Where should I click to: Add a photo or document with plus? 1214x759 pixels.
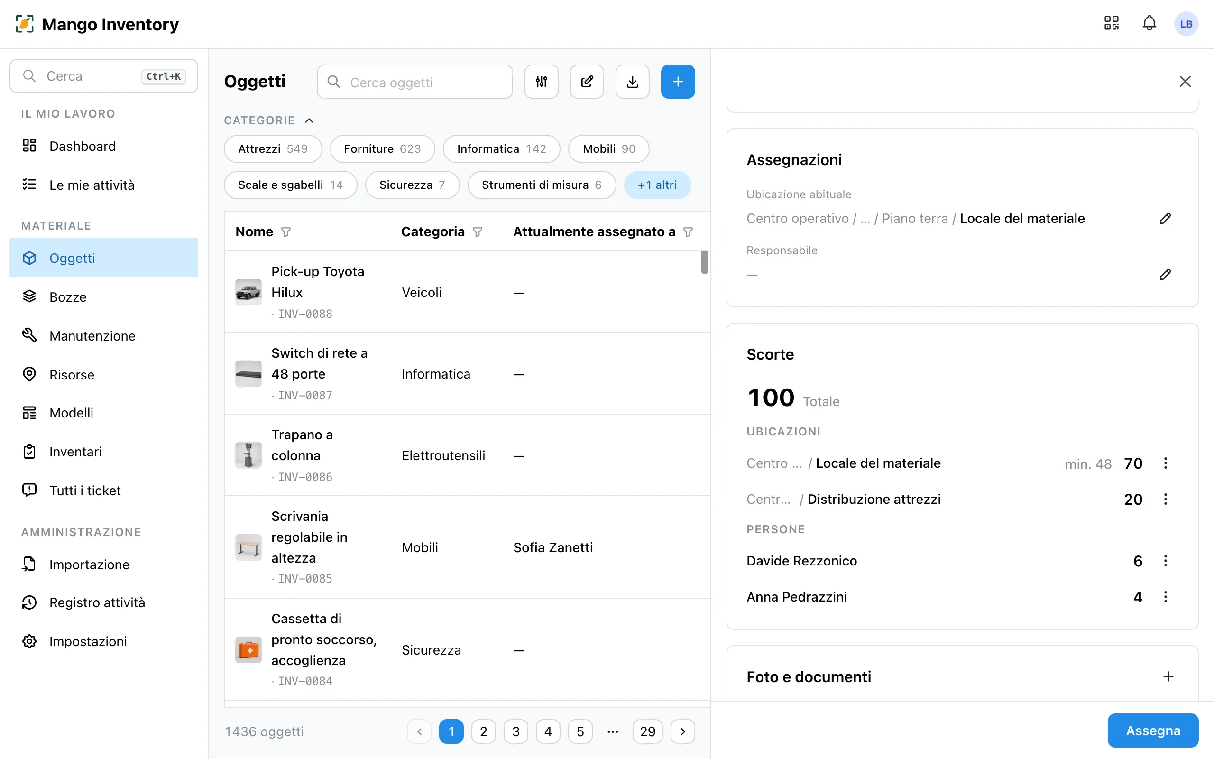click(x=1168, y=676)
